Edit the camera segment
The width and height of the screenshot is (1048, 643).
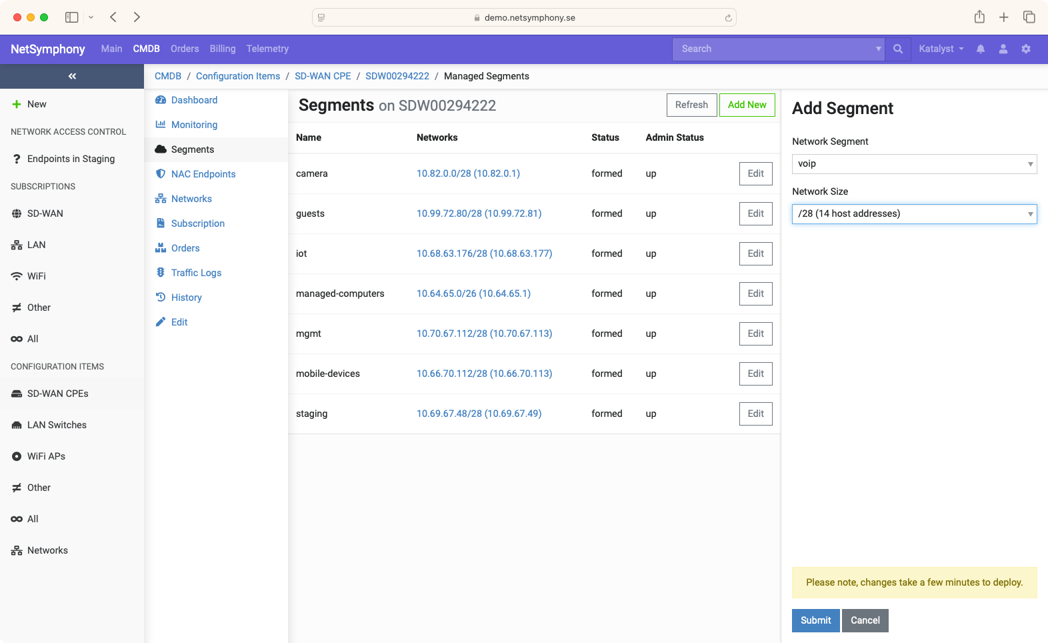pos(755,173)
